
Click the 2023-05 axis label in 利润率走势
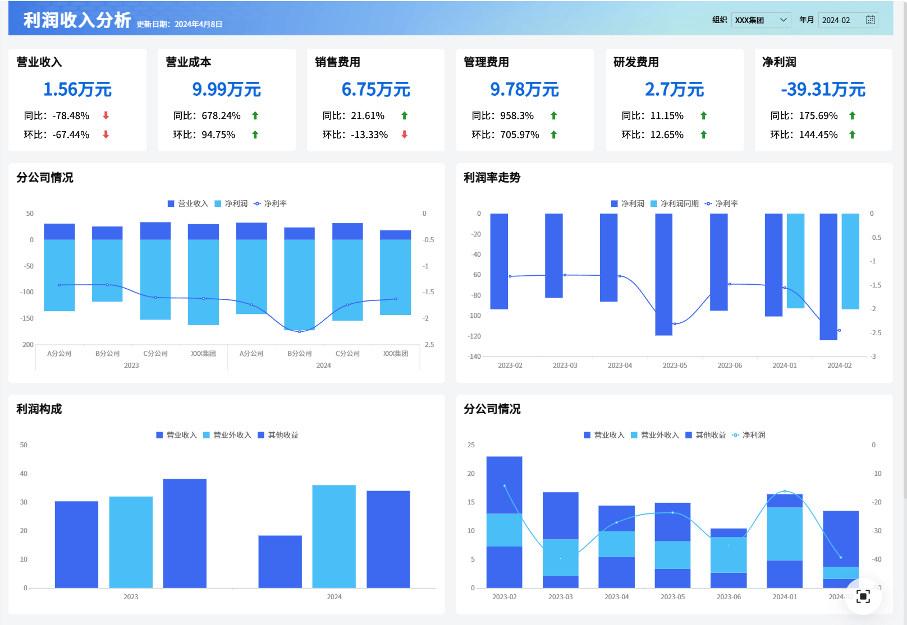coord(675,365)
